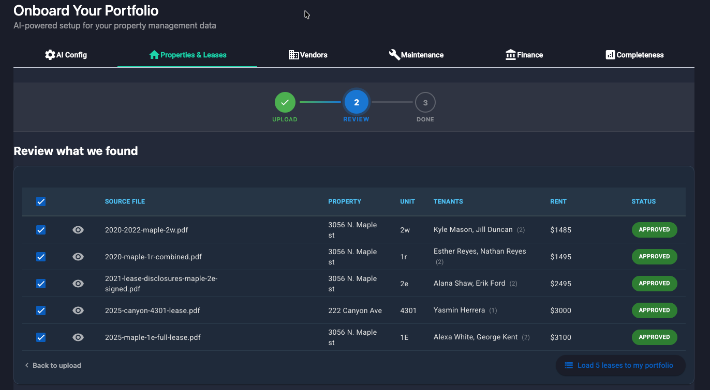Click the 222 Canyon Ave property cell
Viewport: 710px width, 390px height.
355,310
